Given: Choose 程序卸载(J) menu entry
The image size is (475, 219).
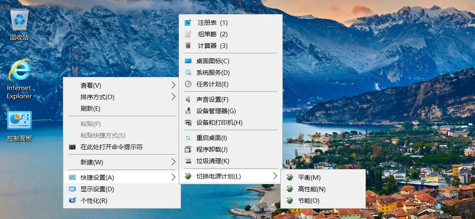Looking at the screenshot, I should tap(231, 149).
